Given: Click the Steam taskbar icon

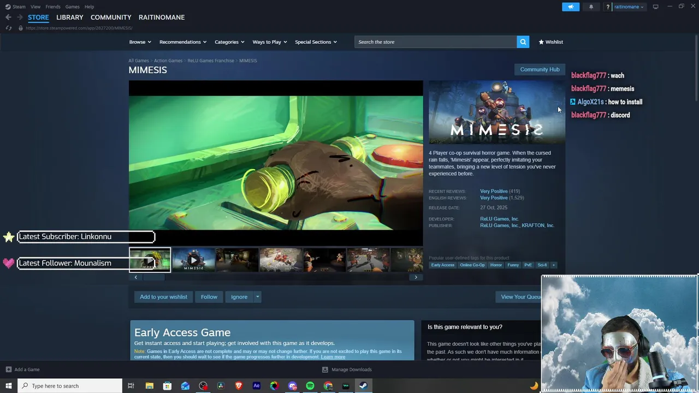Looking at the screenshot, I should click(x=363, y=386).
